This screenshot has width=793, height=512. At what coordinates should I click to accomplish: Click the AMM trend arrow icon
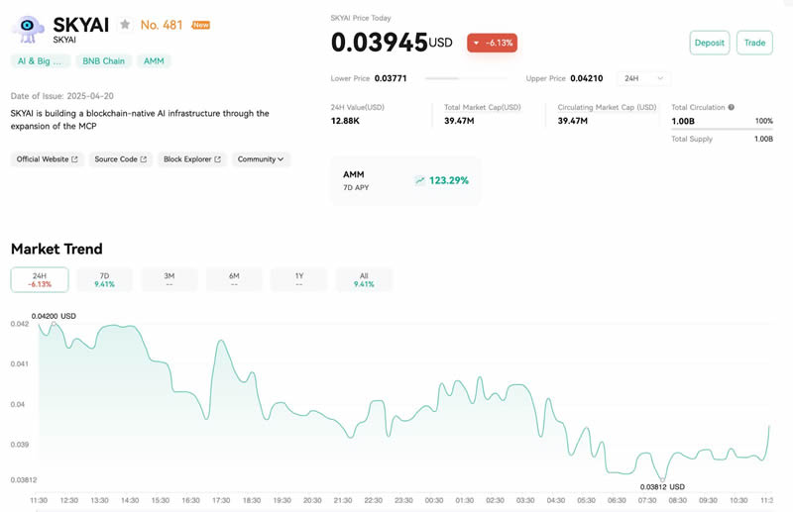420,180
